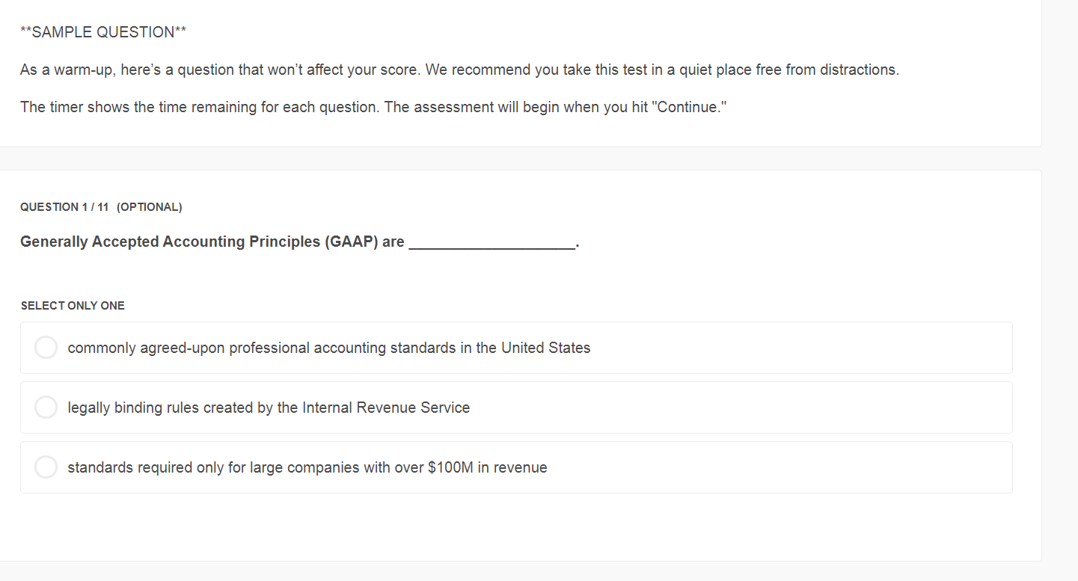Click the second answer option card
1078x581 pixels.
click(x=516, y=407)
